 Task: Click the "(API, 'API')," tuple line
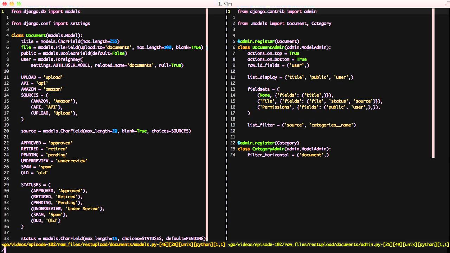click(47, 107)
